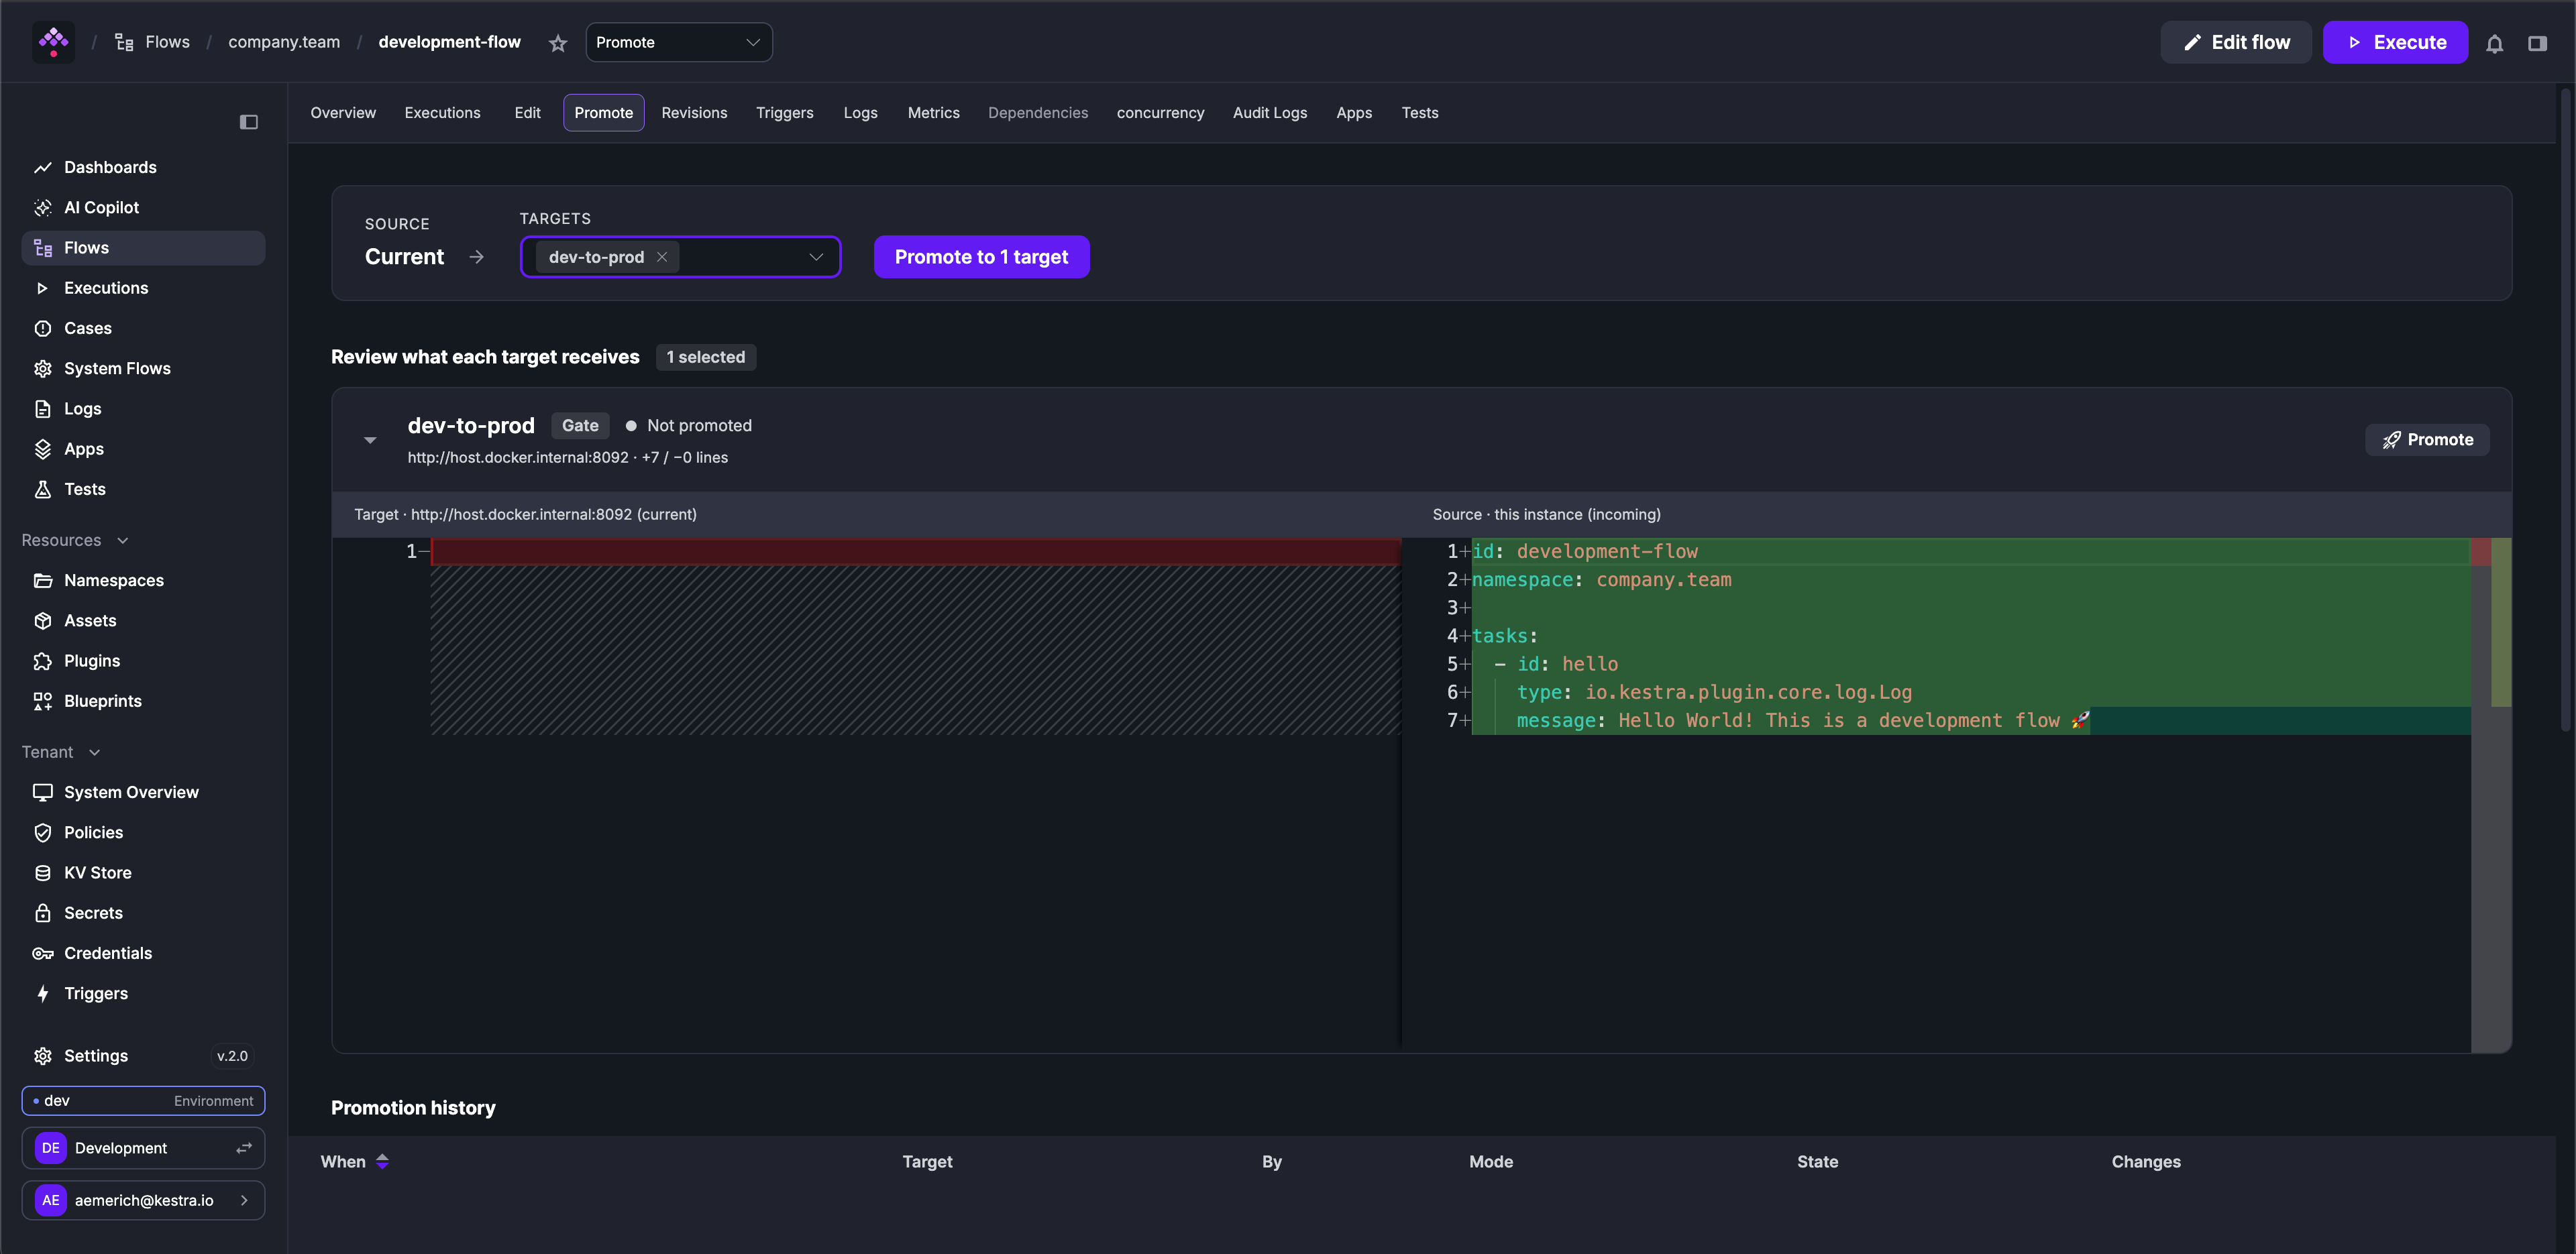Star the development-flow as favorite

[x=558, y=43]
